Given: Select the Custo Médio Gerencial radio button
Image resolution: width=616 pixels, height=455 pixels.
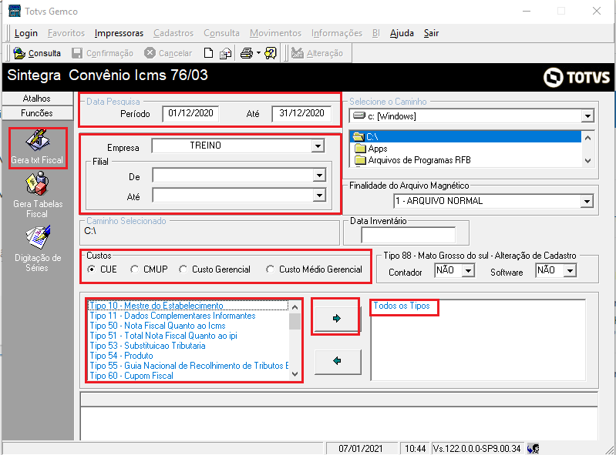Looking at the screenshot, I should click(x=270, y=269).
